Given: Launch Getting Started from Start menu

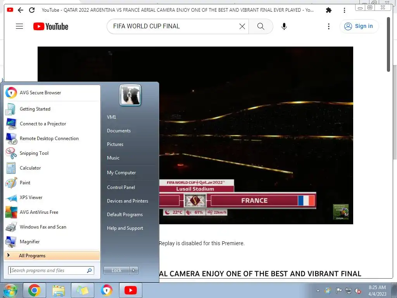Looking at the screenshot, I should pos(52,109).
